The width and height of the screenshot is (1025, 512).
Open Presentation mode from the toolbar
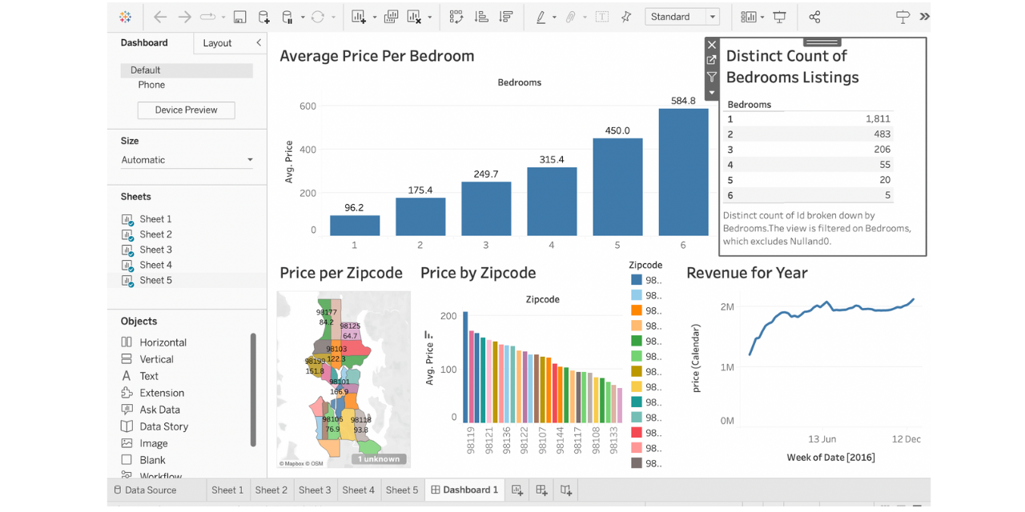click(x=779, y=17)
